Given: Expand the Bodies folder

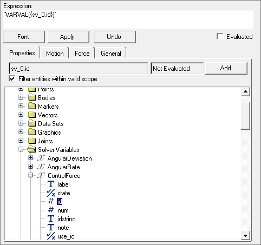Looking at the screenshot, I should 21,97.
